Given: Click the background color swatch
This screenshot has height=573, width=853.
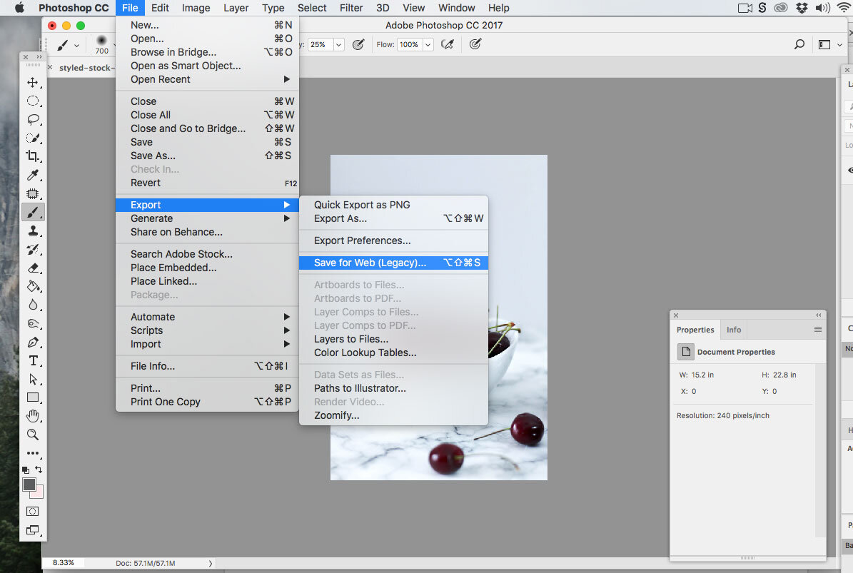Looking at the screenshot, I should tap(39, 493).
